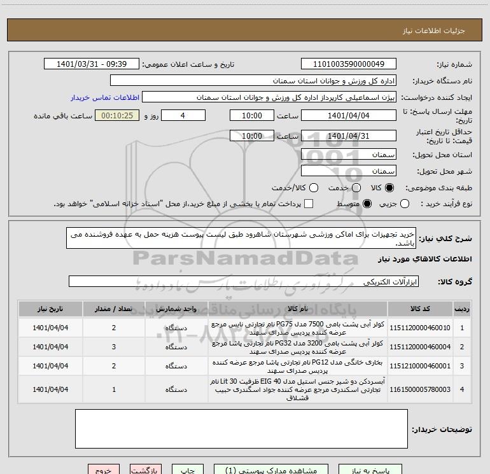
Task: Click the buyer organization name field
Action: click(x=253, y=81)
